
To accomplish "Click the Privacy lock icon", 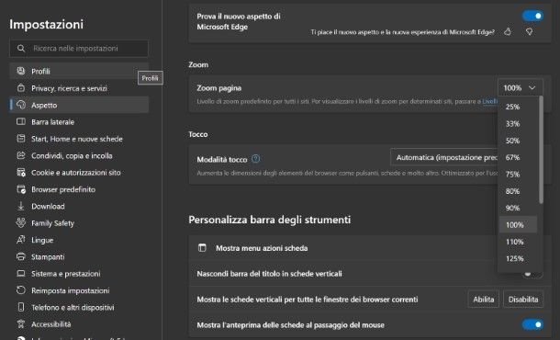I will [21, 87].
